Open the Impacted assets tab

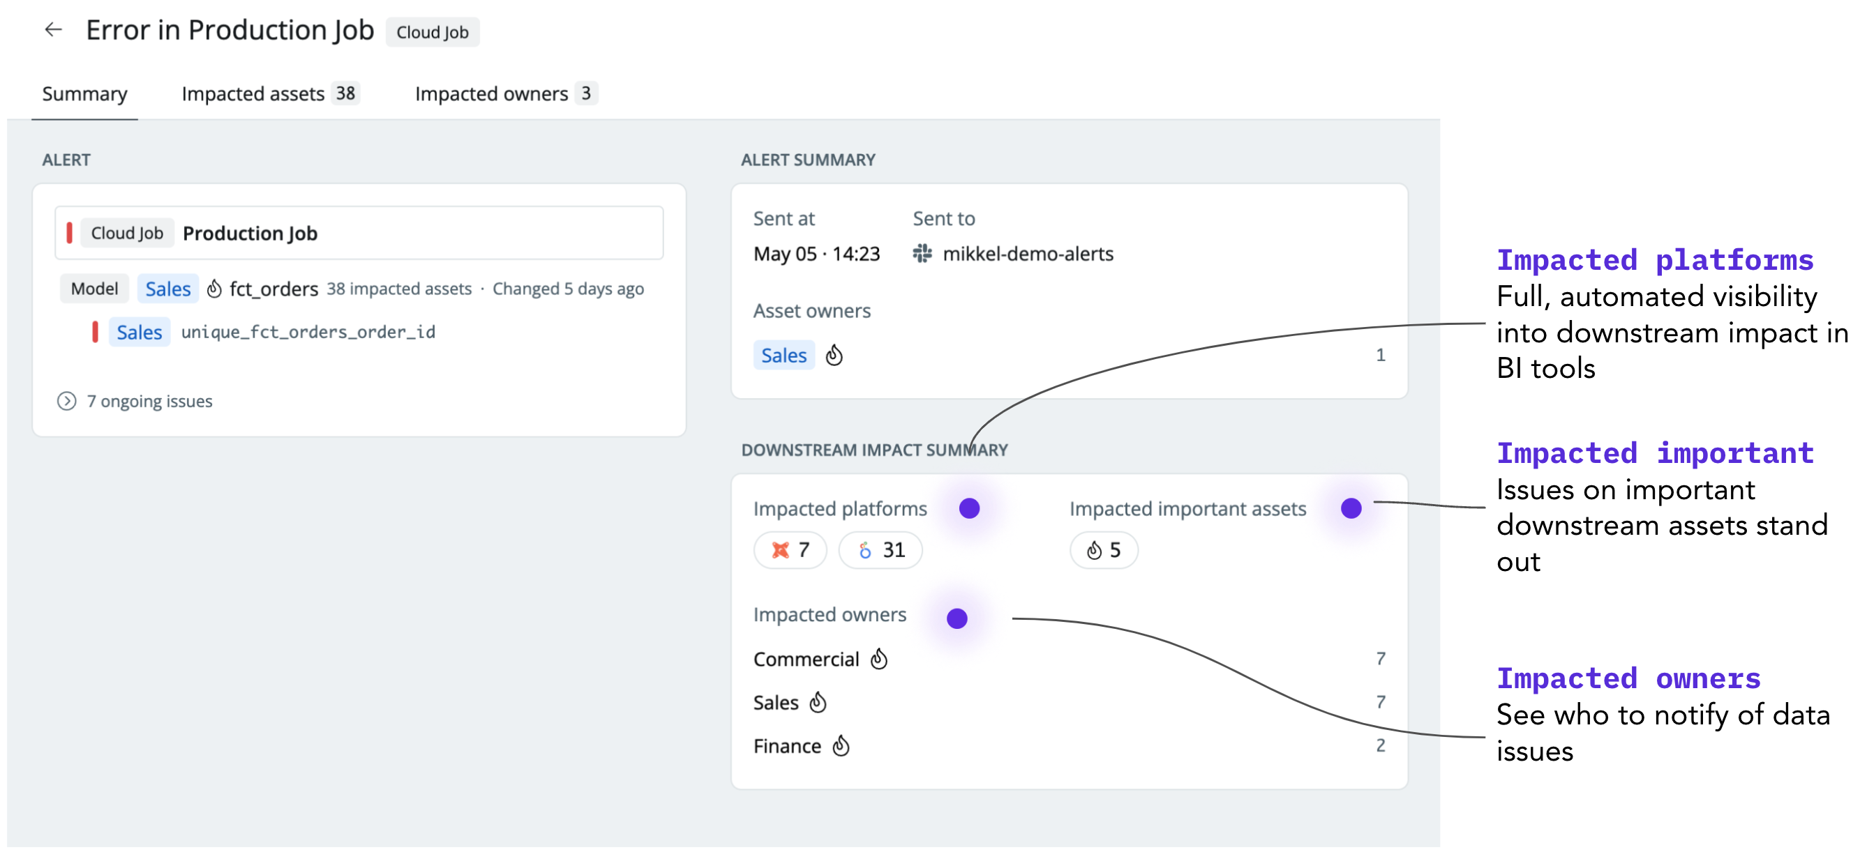[x=269, y=94]
